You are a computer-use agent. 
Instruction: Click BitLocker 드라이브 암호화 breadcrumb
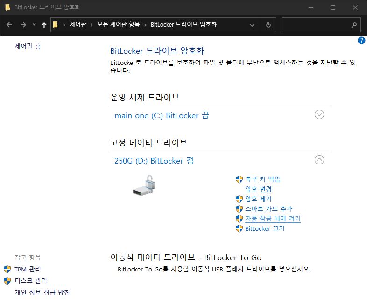pos(183,25)
